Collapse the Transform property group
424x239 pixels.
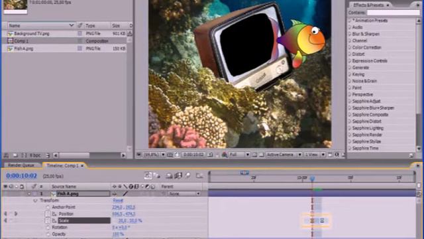click(x=35, y=200)
